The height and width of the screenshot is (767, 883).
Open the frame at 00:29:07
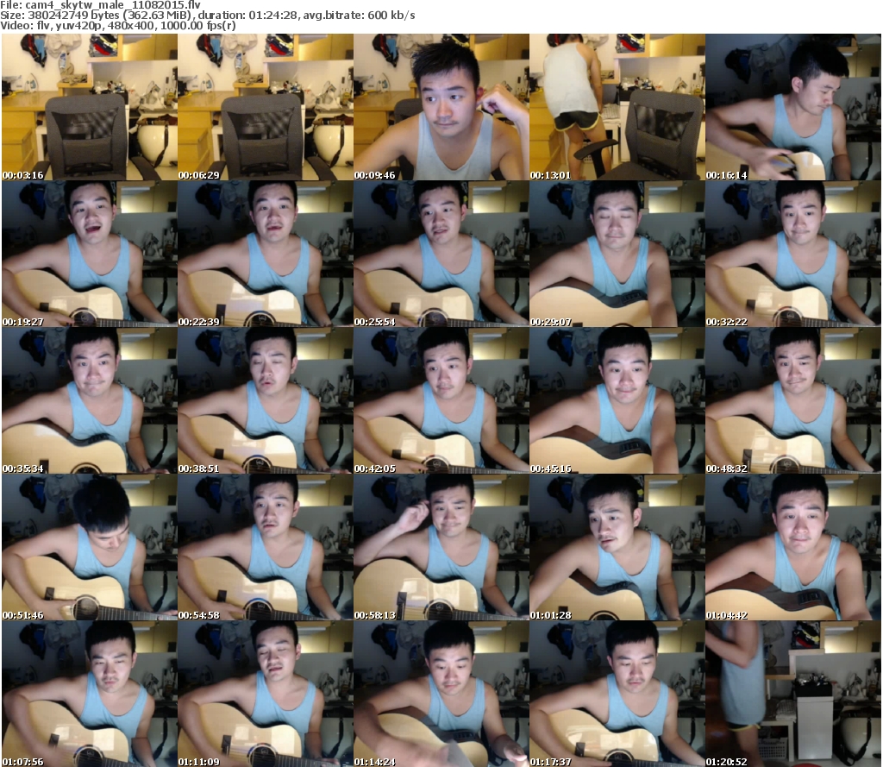[617, 254]
